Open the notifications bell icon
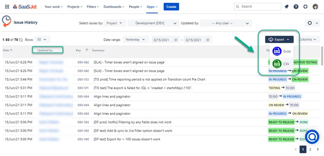This screenshot has height=156, width=324. point(286,6)
